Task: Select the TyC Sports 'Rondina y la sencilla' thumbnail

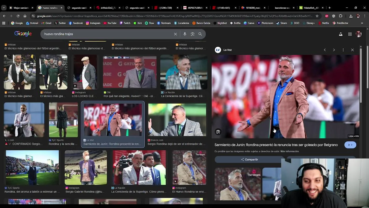Action: (63, 120)
